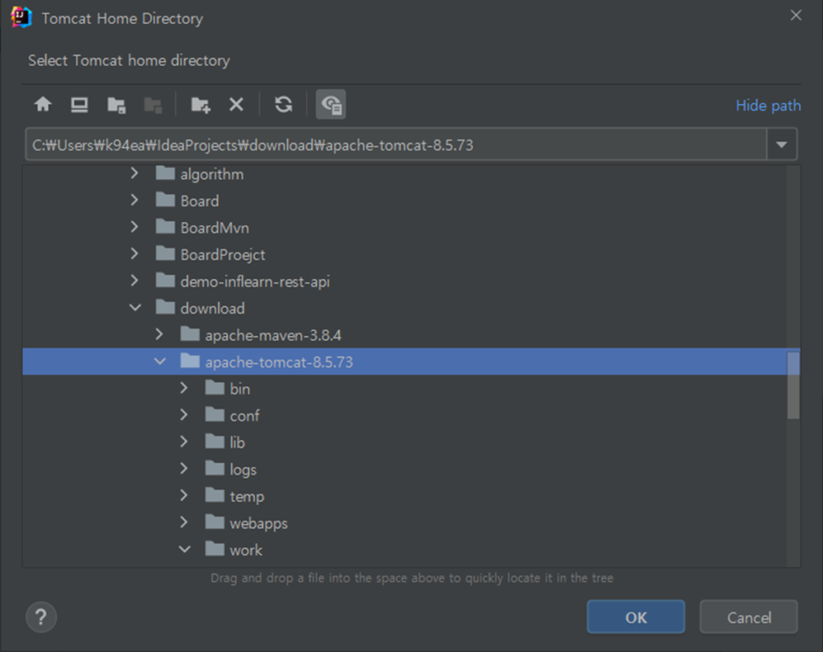Screen dimensions: 823x652
Task: Open the path history dropdown arrow
Action: (780, 146)
